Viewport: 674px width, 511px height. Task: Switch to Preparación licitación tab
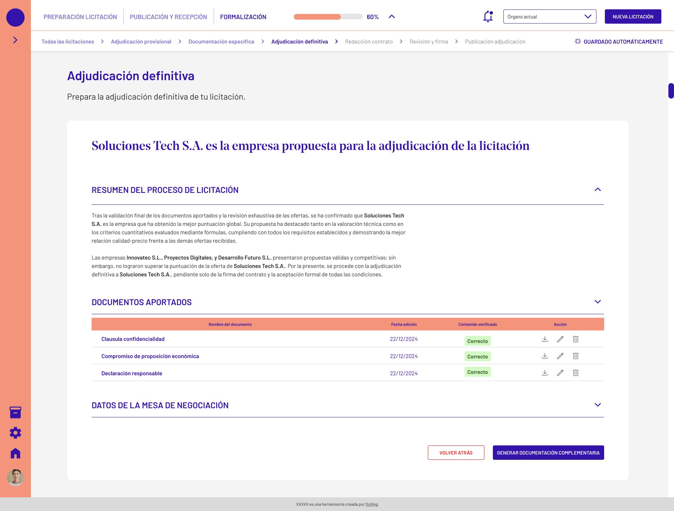[80, 17]
